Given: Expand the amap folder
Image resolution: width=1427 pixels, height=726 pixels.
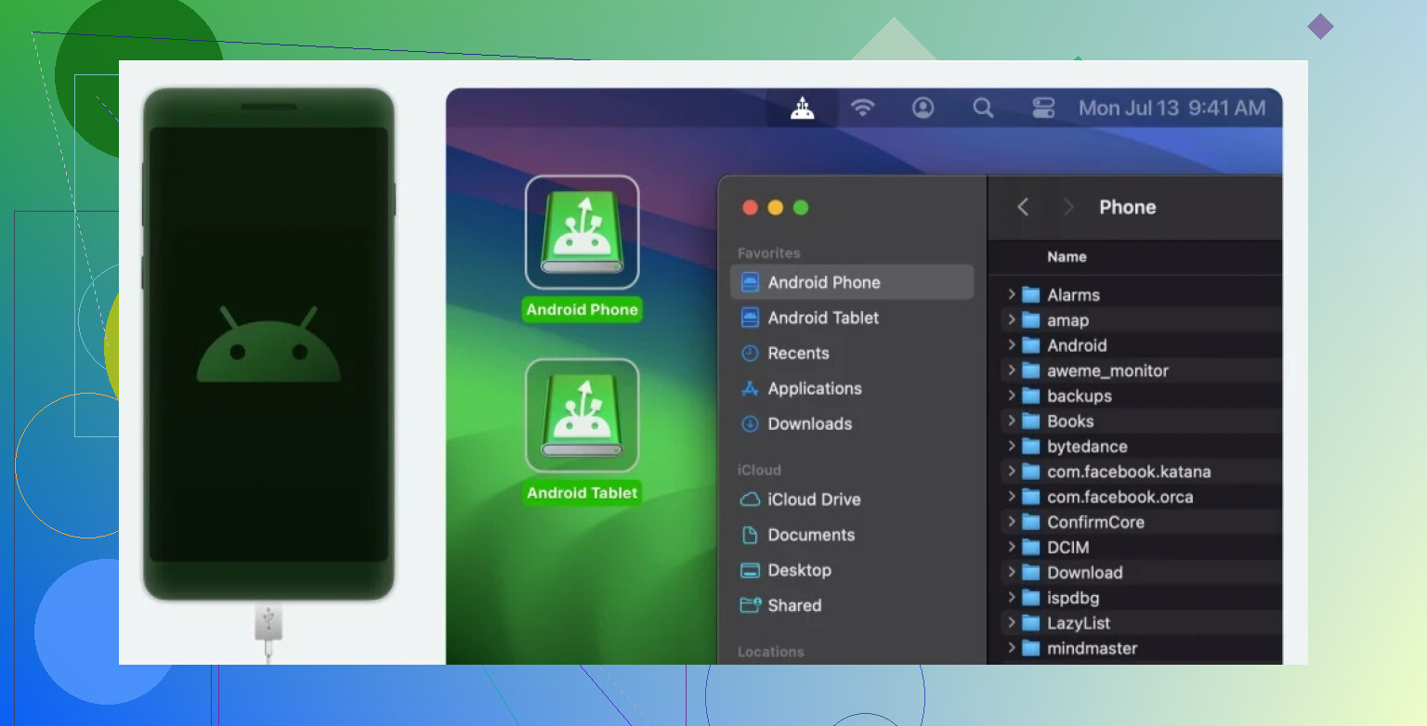Looking at the screenshot, I should pos(1011,319).
